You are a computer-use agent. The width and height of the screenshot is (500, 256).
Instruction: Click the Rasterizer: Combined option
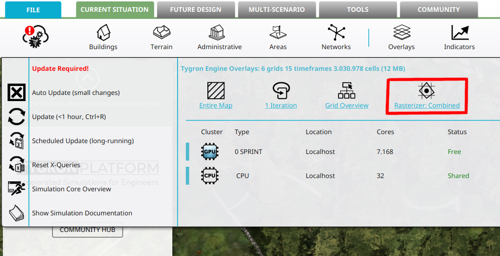(x=427, y=105)
